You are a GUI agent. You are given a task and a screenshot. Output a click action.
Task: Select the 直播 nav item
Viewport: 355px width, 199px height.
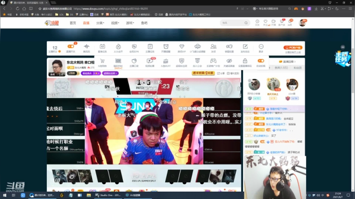pos(86,23)
